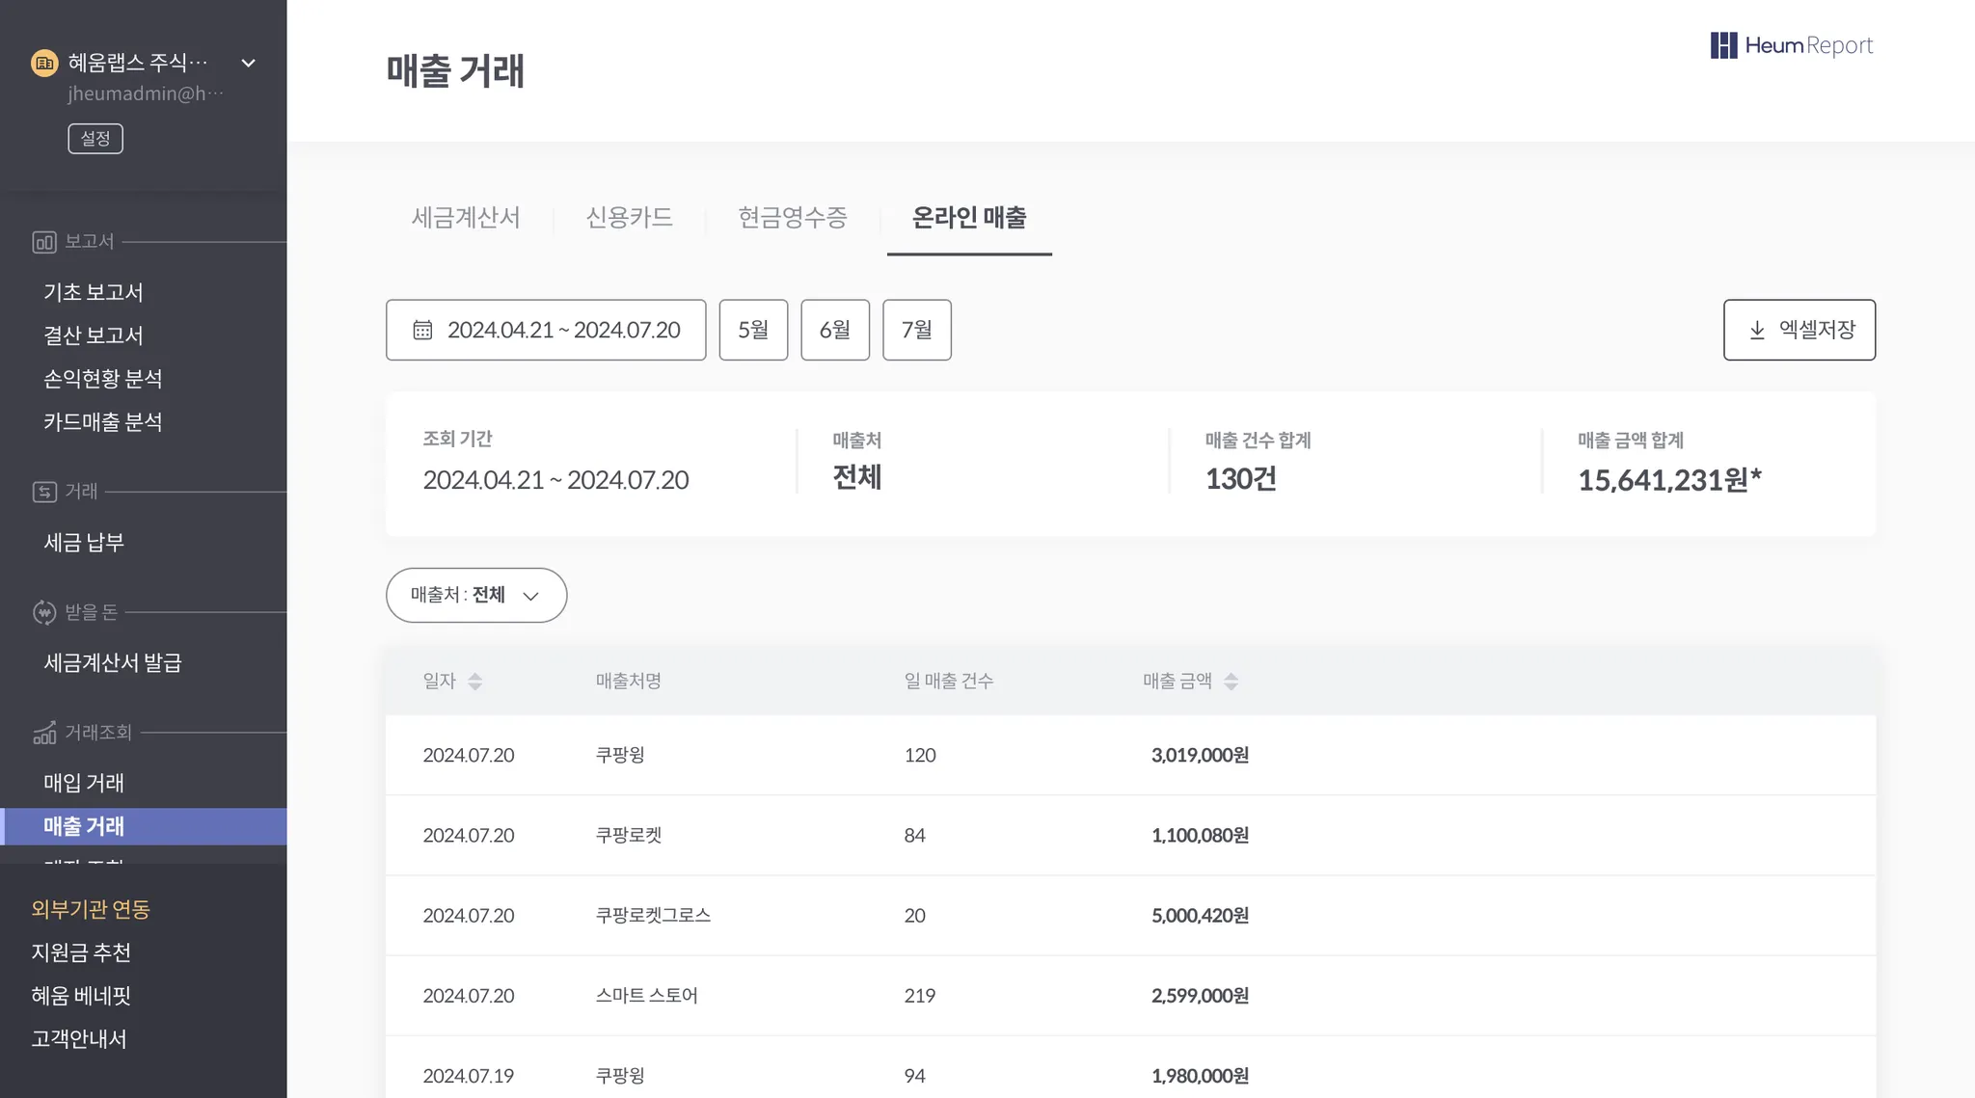This screenshot has width=1975, height=1098.
Task: Open the 매출처: 전체 filter dropdown
Action: pyautogui.click(x=476, y=595)
